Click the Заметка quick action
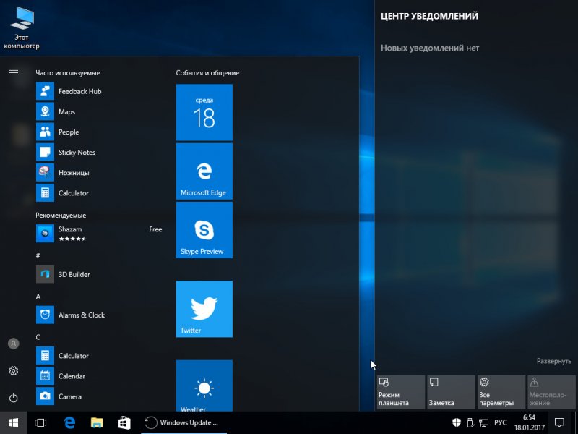 click(451, 392)
